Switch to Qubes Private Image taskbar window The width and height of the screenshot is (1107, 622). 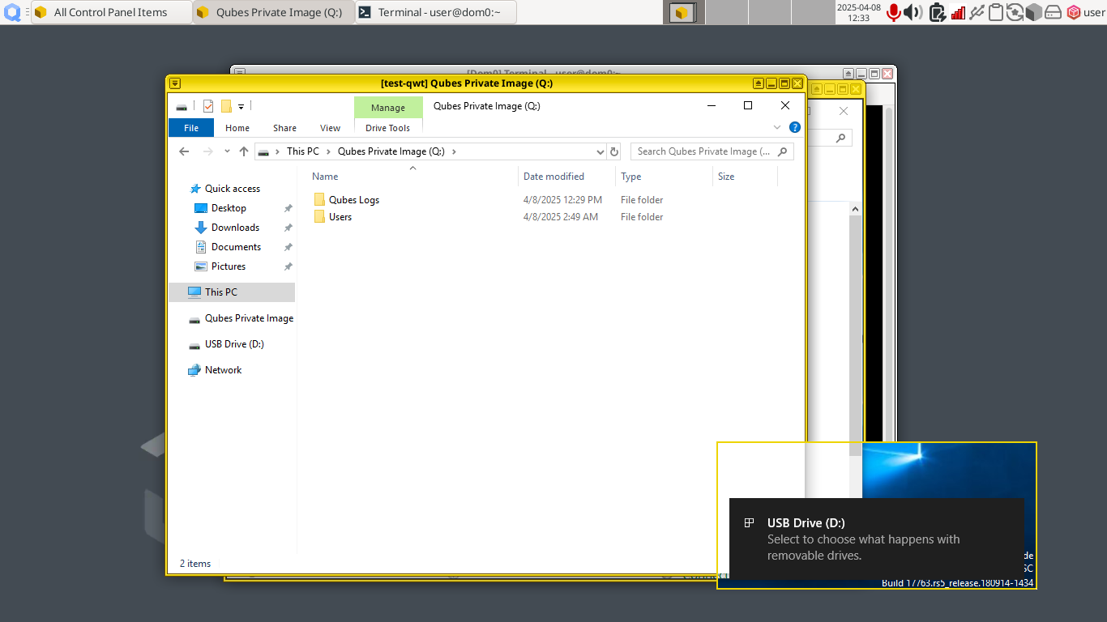(274, 12)
